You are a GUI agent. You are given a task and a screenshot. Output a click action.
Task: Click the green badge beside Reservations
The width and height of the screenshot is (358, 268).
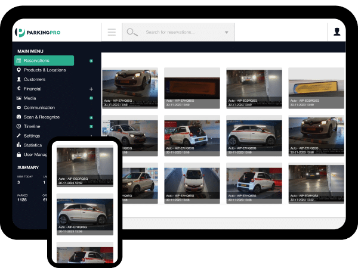pyautogui.click(x=91, y=61)
